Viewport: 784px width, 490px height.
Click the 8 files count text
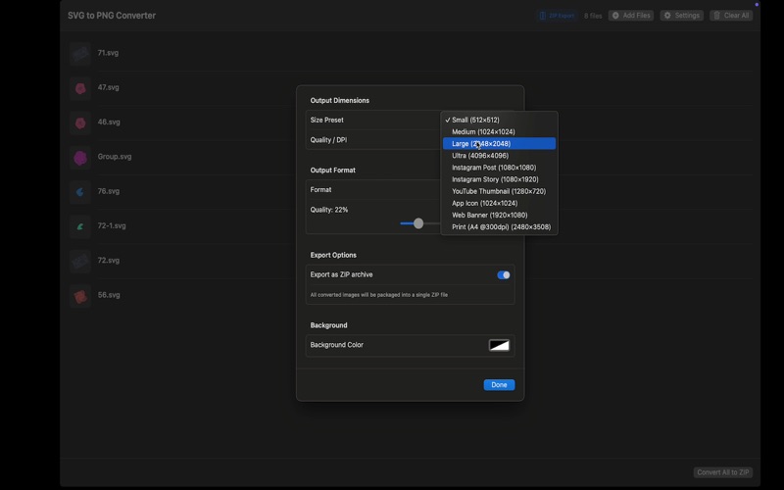593,16
